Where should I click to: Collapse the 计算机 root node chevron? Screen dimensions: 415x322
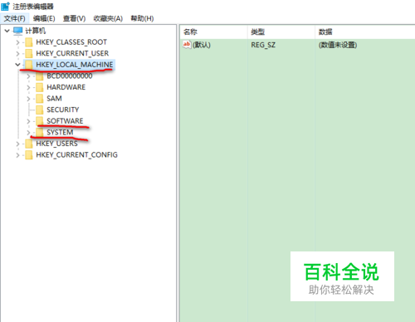point(7,31)
